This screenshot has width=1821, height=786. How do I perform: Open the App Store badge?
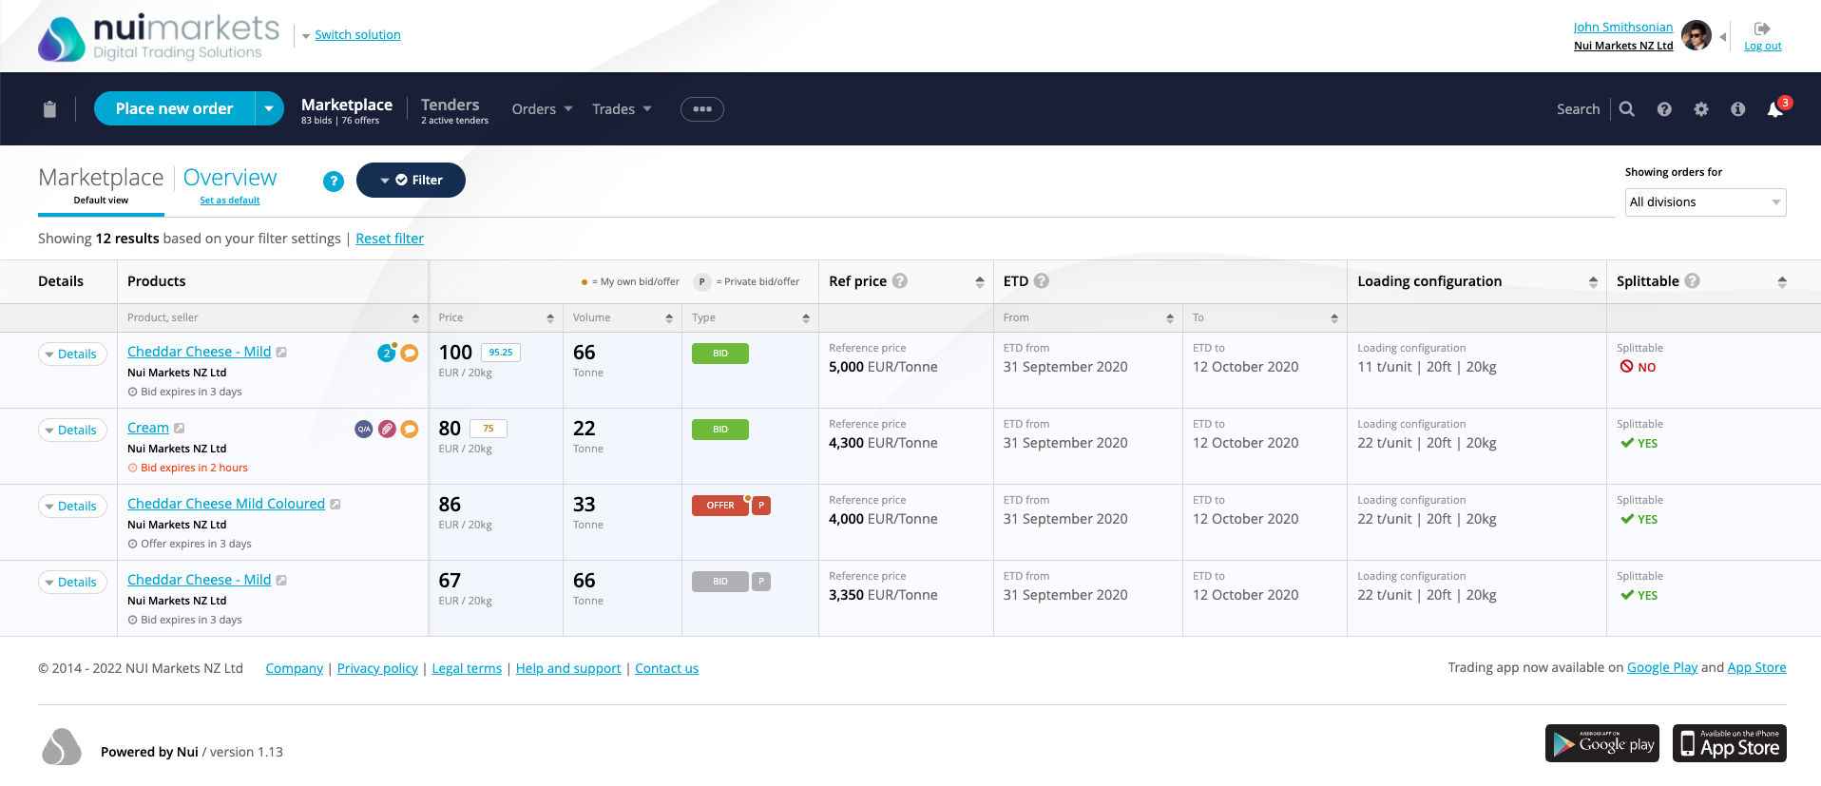pos(1730,743)
